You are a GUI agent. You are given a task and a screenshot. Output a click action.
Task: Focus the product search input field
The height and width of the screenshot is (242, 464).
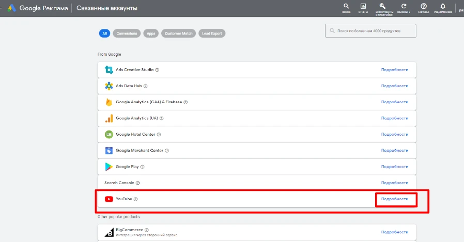[370, 31]
